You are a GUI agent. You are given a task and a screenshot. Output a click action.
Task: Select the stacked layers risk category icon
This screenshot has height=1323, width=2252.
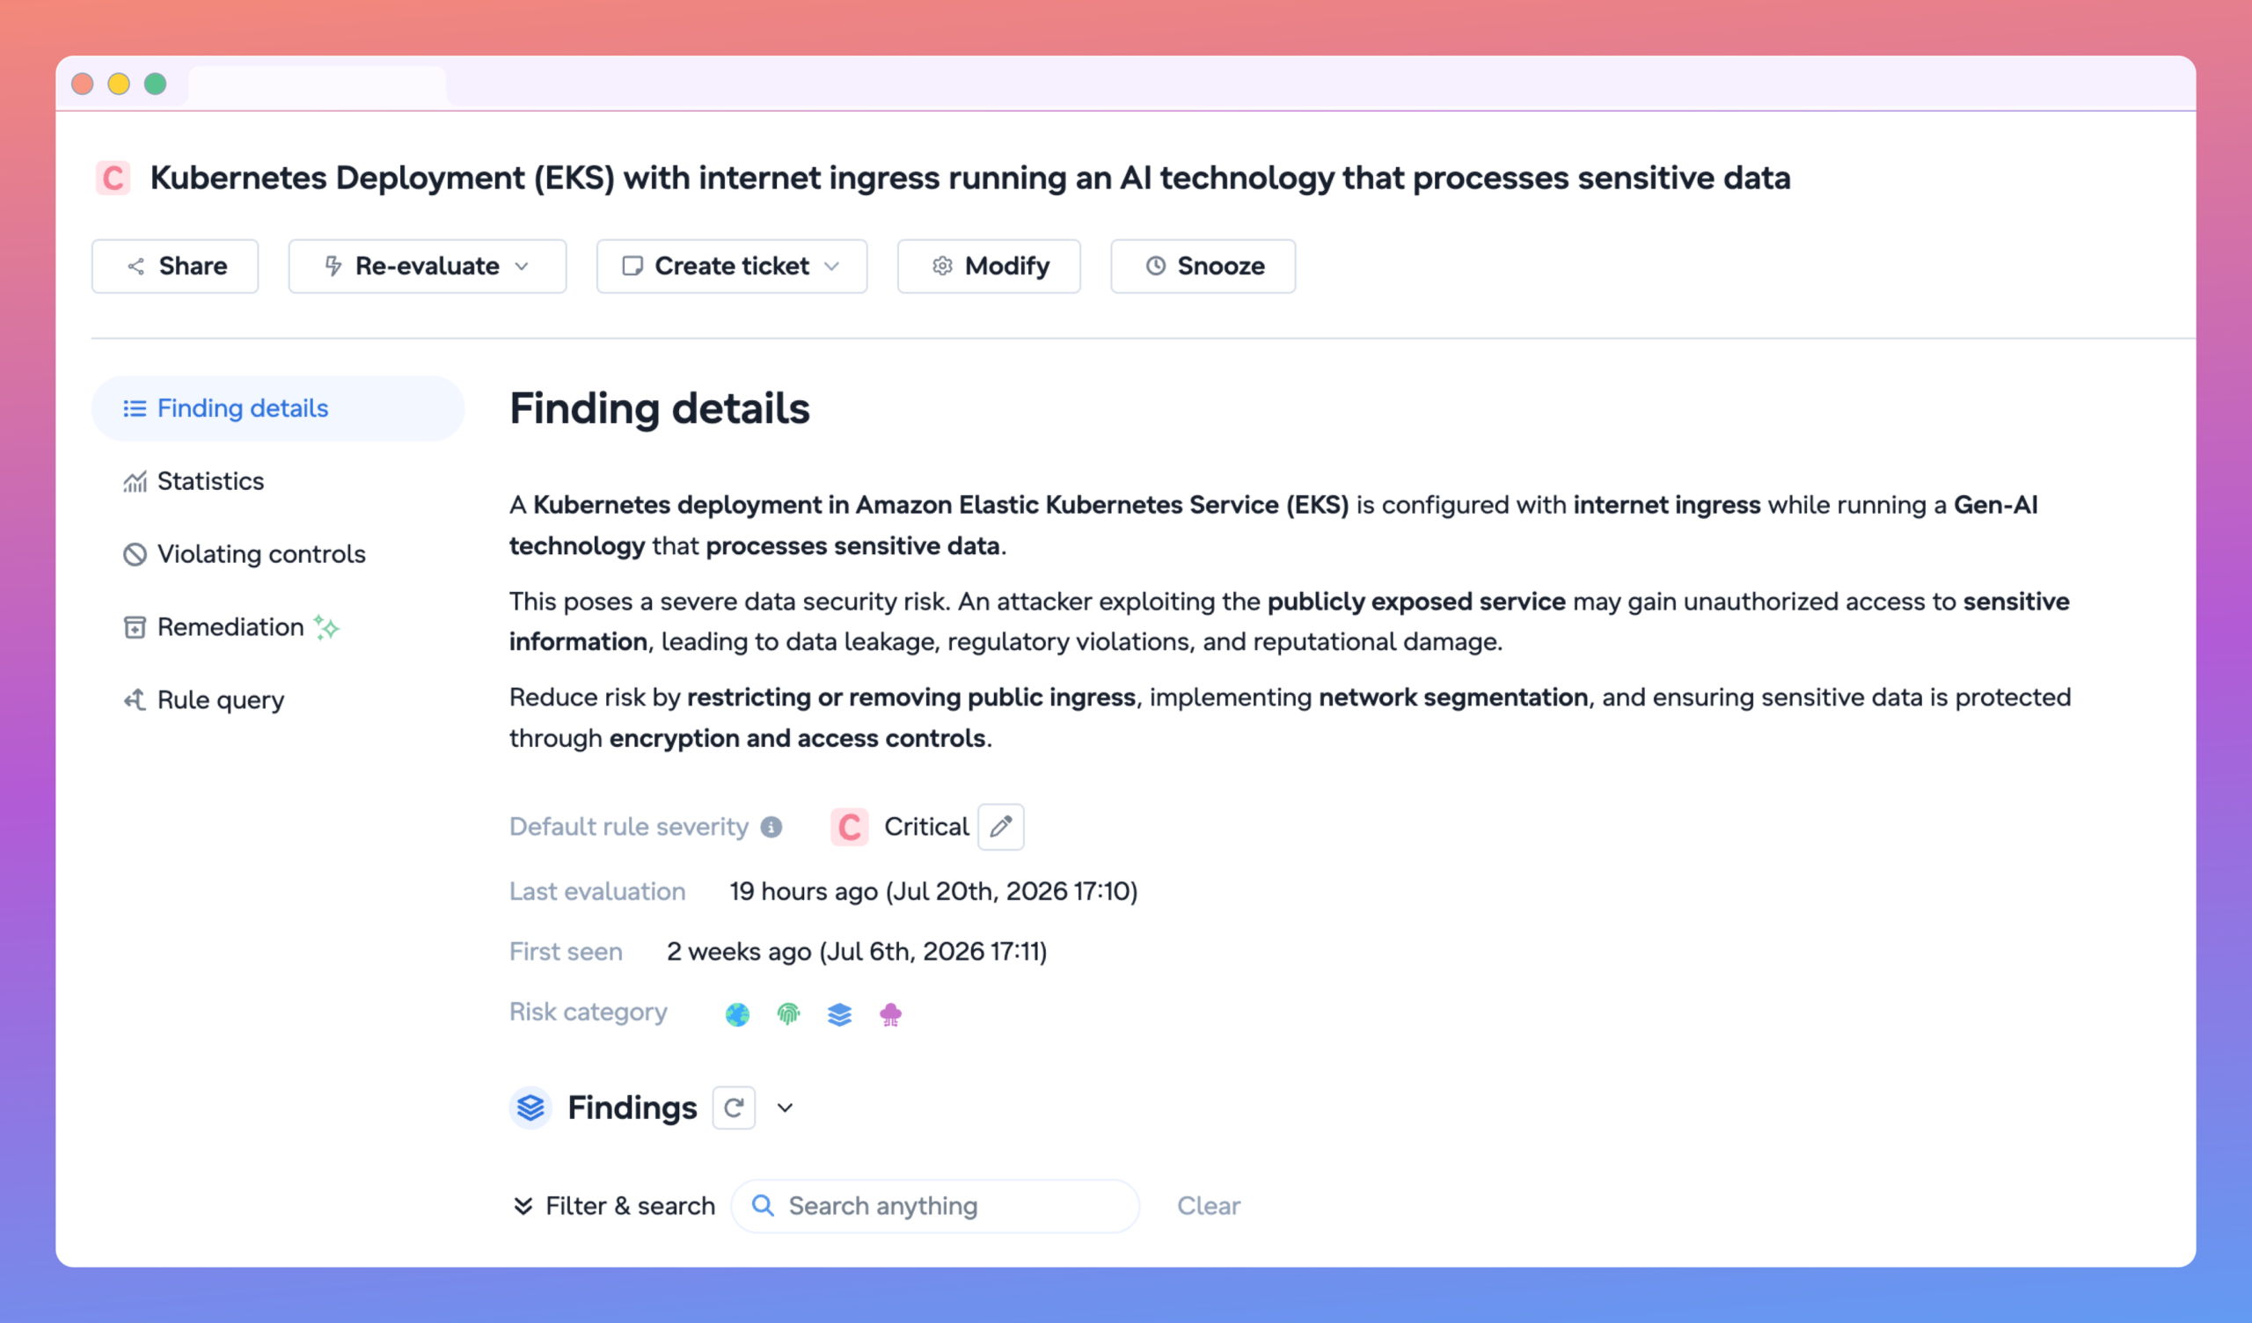tap(839, 1013)
